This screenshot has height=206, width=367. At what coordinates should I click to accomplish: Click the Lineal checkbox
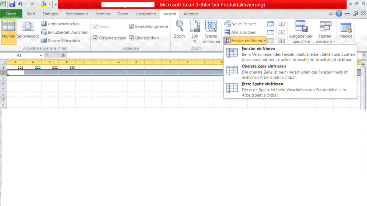(95, 26)
